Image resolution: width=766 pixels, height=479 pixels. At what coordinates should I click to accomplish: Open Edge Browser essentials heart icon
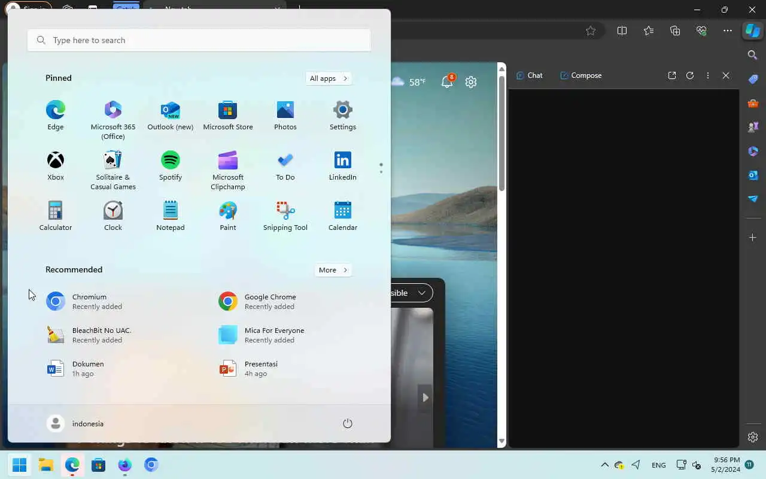[x=701, y=31]
